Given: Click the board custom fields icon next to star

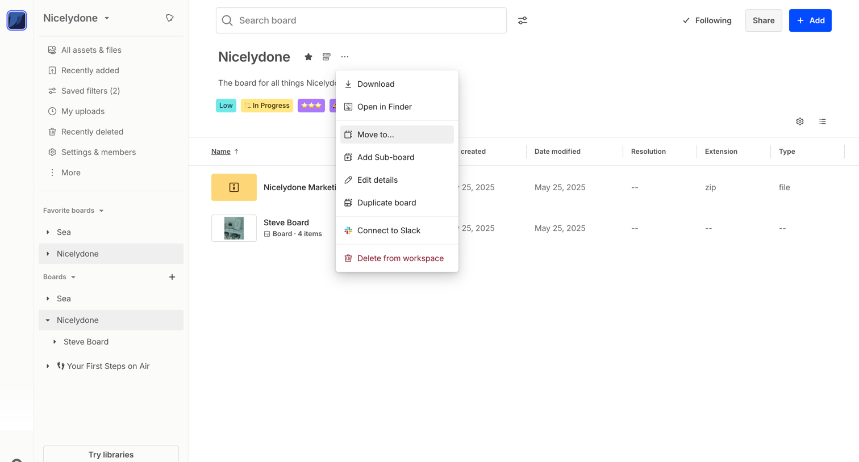Looking at the screenshot, I should click(x=327, y=57).
